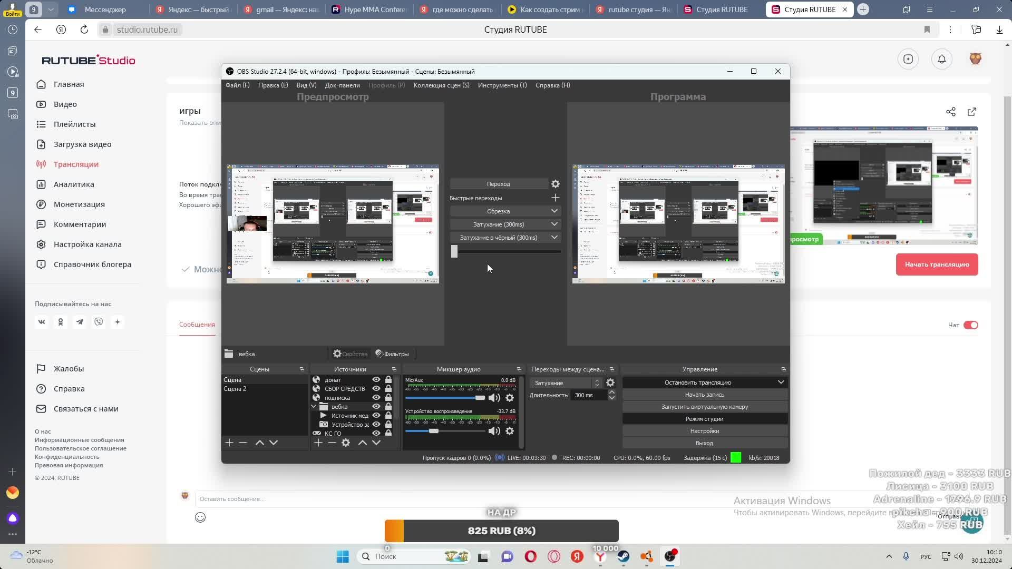Open Справка (H) menu in OBS
The width and height of the screenshot is (1012, 569).
click(x=553, y=85)
